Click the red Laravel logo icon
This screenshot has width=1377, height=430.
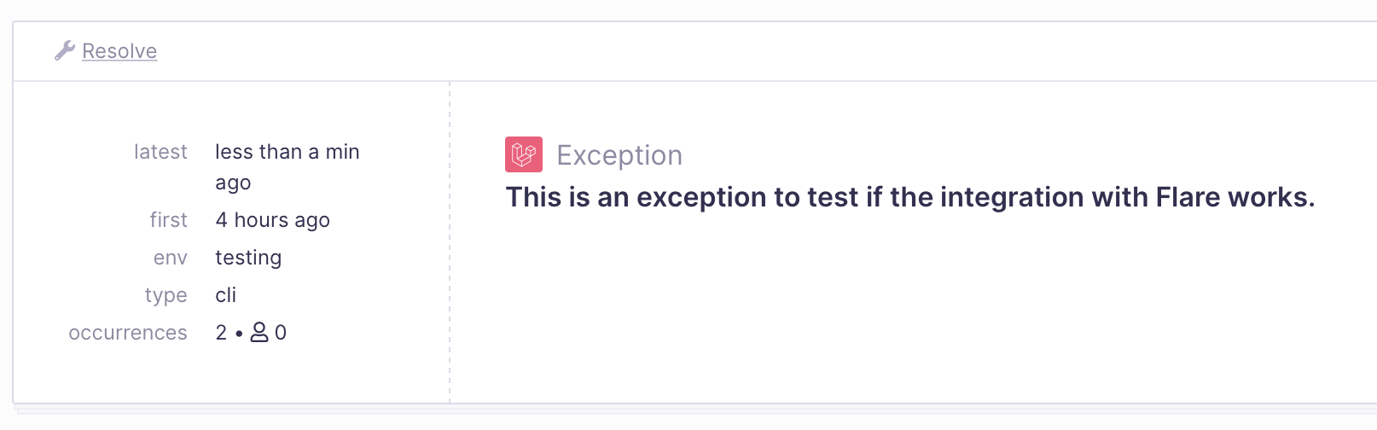[524, 154]
